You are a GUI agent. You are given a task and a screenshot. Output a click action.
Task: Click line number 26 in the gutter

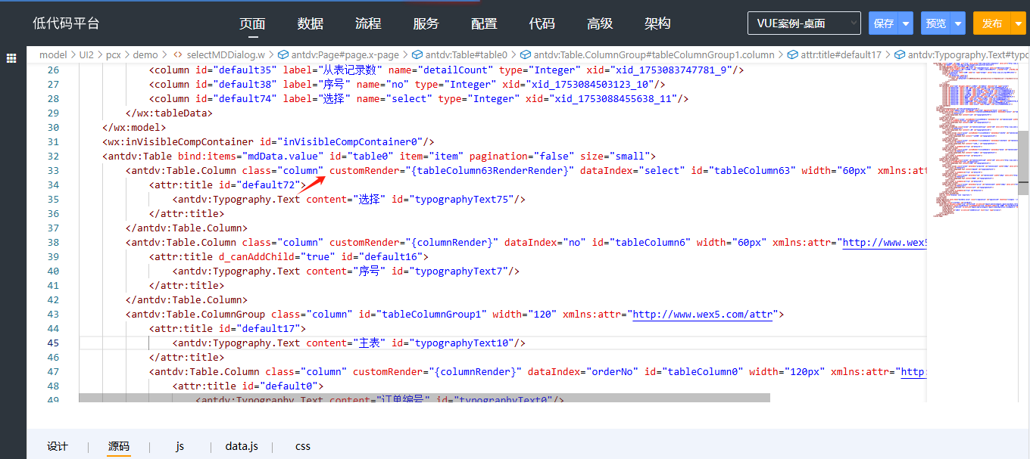53,70
